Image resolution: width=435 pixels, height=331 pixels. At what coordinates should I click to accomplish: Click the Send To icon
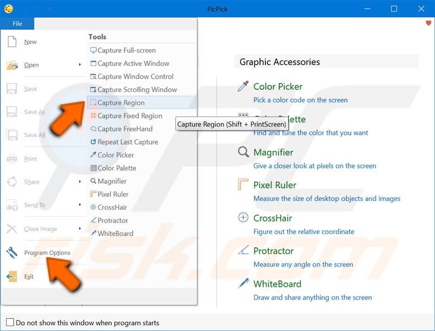tap(12, 205)
